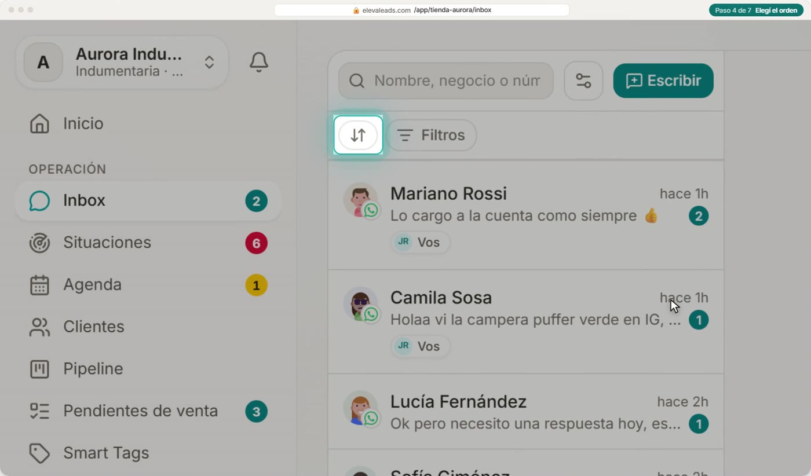Click the Clientes people icon
Viewport: 811px width, 476px height.
pos(39,327)
